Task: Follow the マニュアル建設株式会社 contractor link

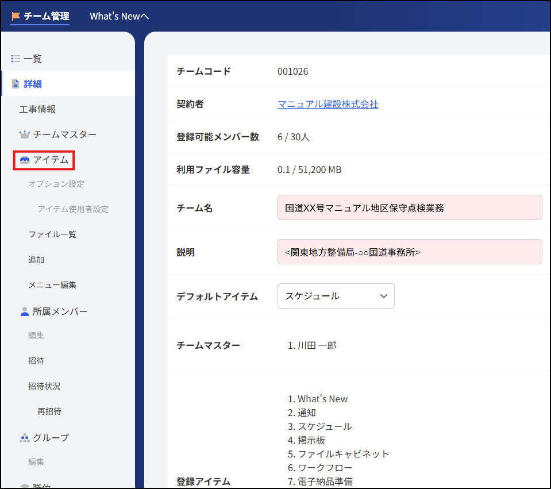Action: [328, 104]
